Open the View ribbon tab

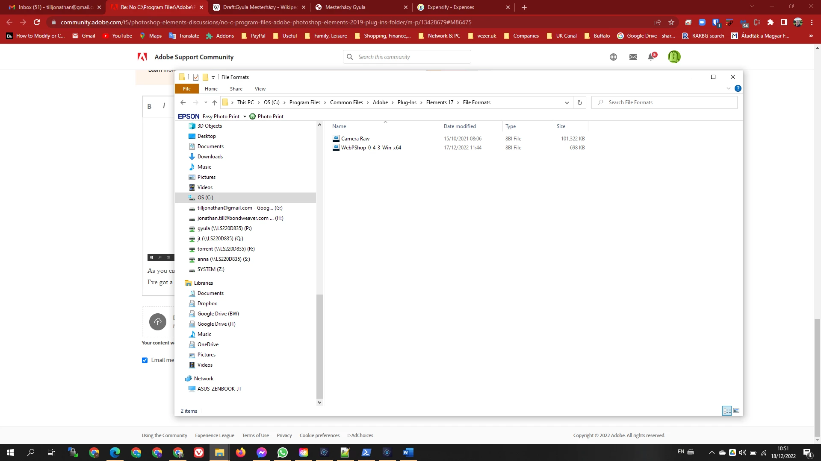(260, 89)
